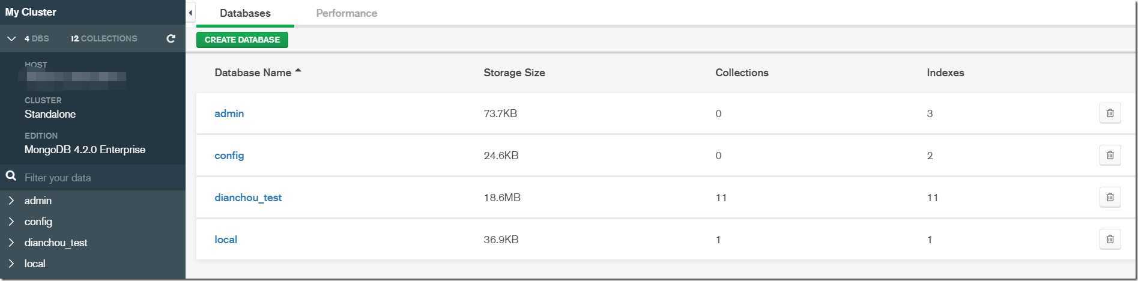The height and width of the screenshot is (281, 1138).
Task: Refresh the cluster databases list
Action: [171, 38]
